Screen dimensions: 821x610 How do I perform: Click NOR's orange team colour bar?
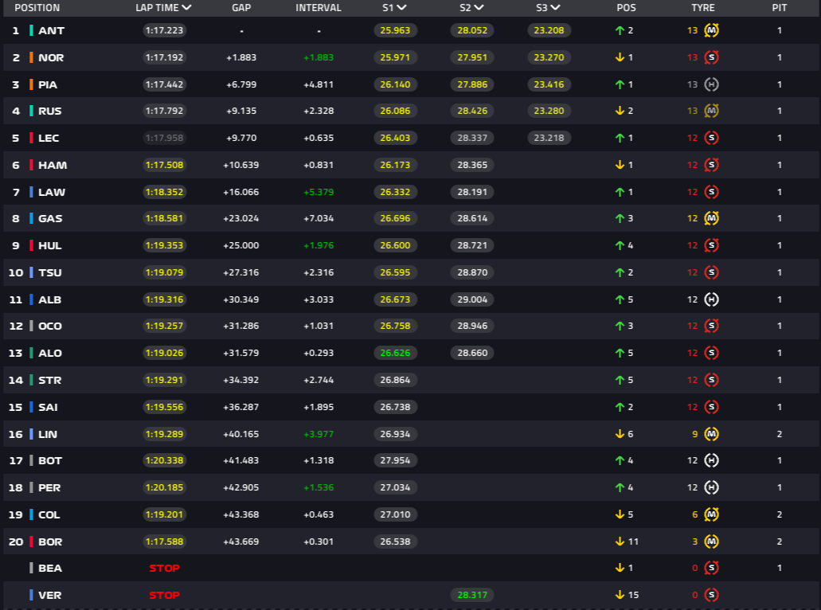[x=31, y=57]
